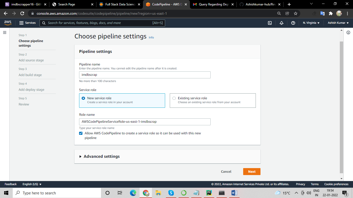The width and height of the screenshot is (353, 198).
Task: Open the Windows Start menu
Action: click(6, 193)
